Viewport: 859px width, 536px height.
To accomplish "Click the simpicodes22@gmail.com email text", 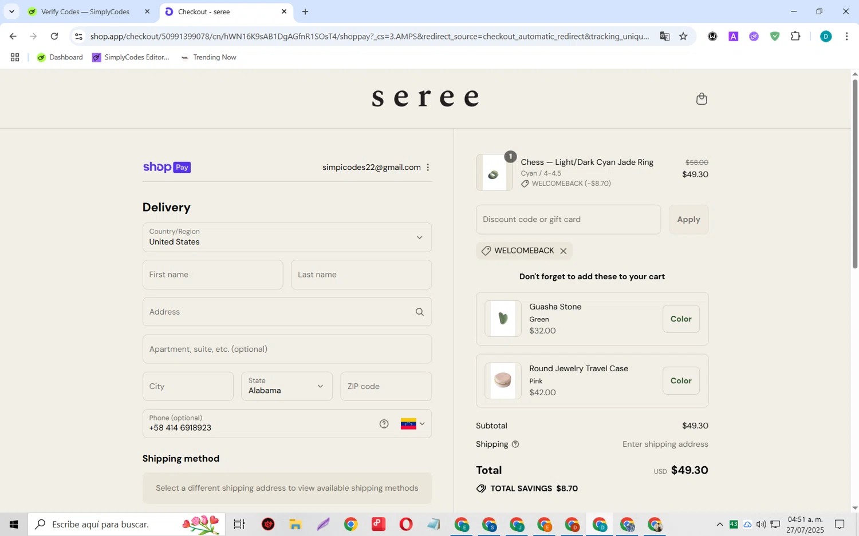I will pos(371,168).
